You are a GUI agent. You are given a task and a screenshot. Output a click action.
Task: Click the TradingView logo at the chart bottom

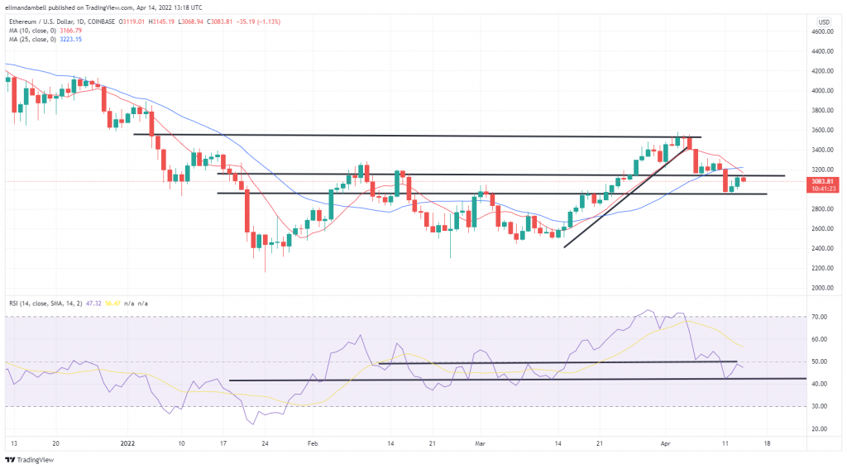point(30,460)
